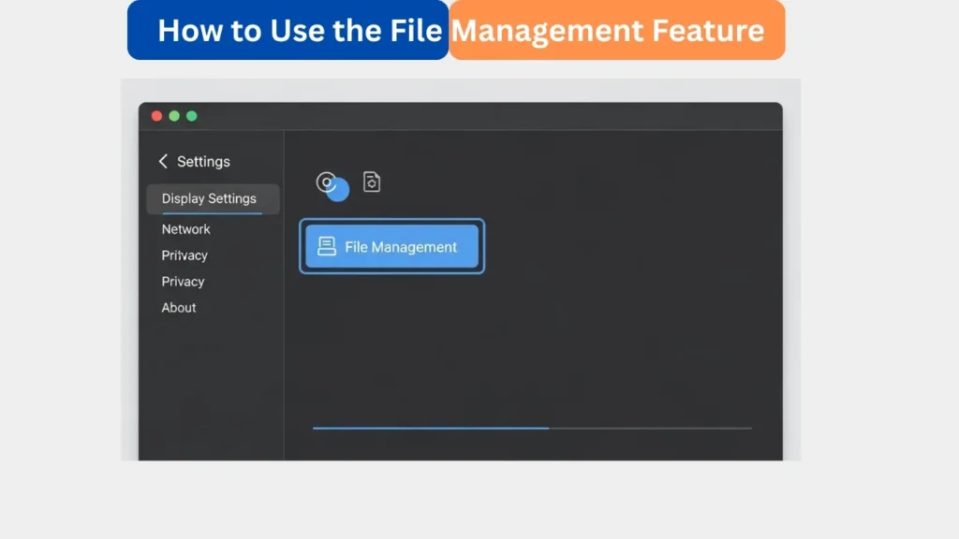Collapse the Settings panel with the left arrow
Screen dimensions: 959x539
162,161
